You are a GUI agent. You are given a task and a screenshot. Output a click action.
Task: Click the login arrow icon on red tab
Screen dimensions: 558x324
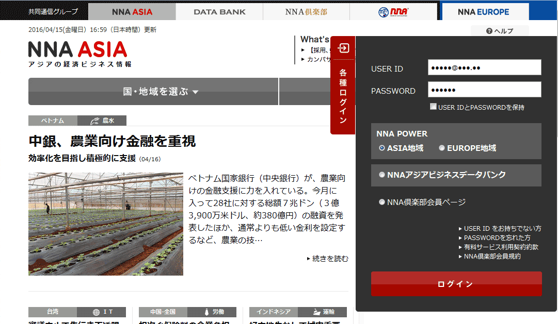click(343, 48)
